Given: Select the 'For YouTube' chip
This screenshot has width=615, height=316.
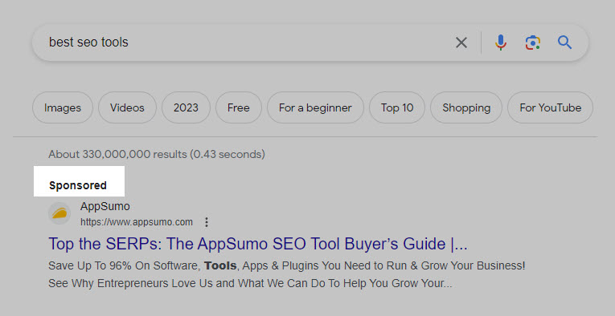Looking at the screenshot, I should (x=550, y=107).
